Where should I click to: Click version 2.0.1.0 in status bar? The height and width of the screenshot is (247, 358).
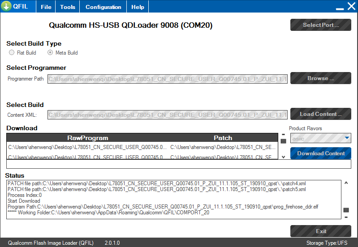tap(112, 243)
